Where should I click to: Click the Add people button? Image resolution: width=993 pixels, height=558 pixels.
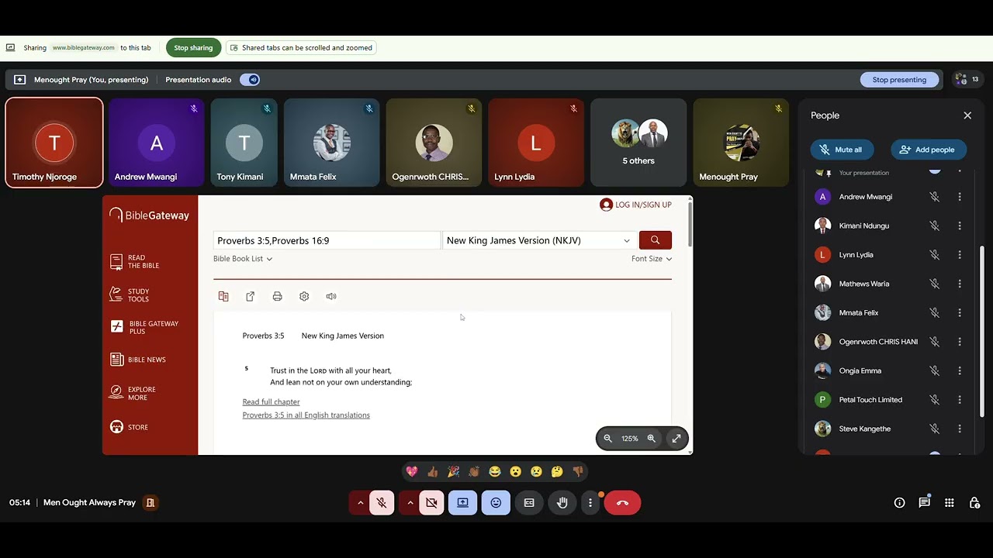pyautogui.click(x=928, y=150)
